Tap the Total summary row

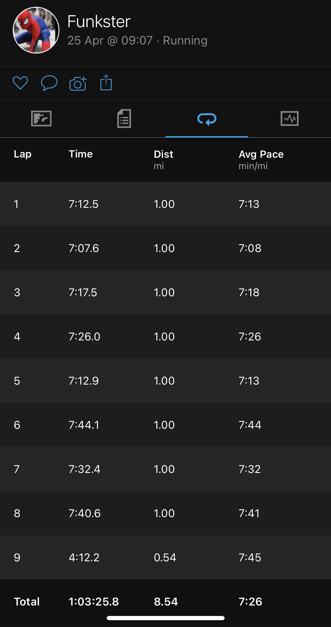[x=165, y=602]
